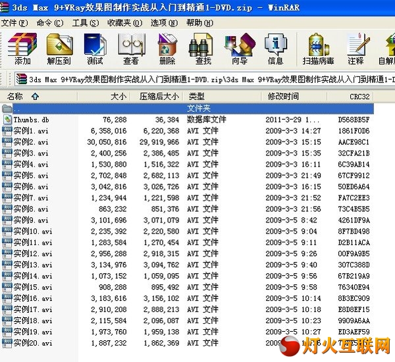Open the Tools (工具) menu

click(86, 23)
